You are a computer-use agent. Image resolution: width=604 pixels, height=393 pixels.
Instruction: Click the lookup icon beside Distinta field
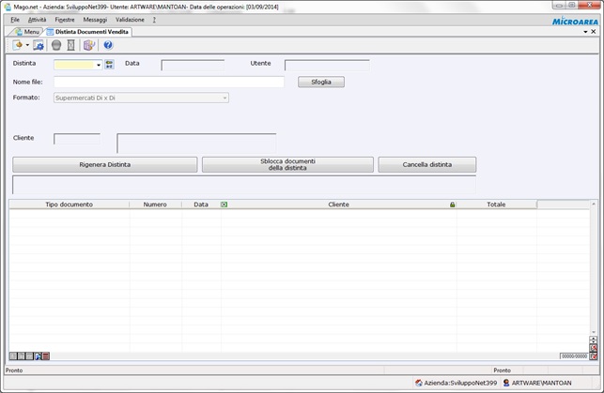coord(109,65)
